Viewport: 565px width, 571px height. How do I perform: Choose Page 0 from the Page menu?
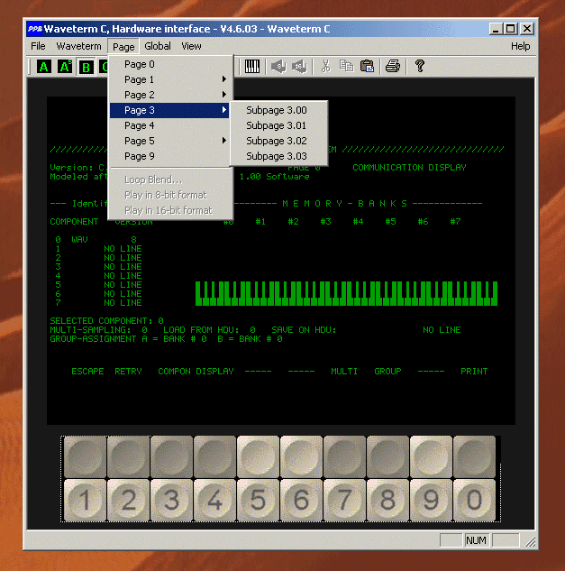[169, 64]
